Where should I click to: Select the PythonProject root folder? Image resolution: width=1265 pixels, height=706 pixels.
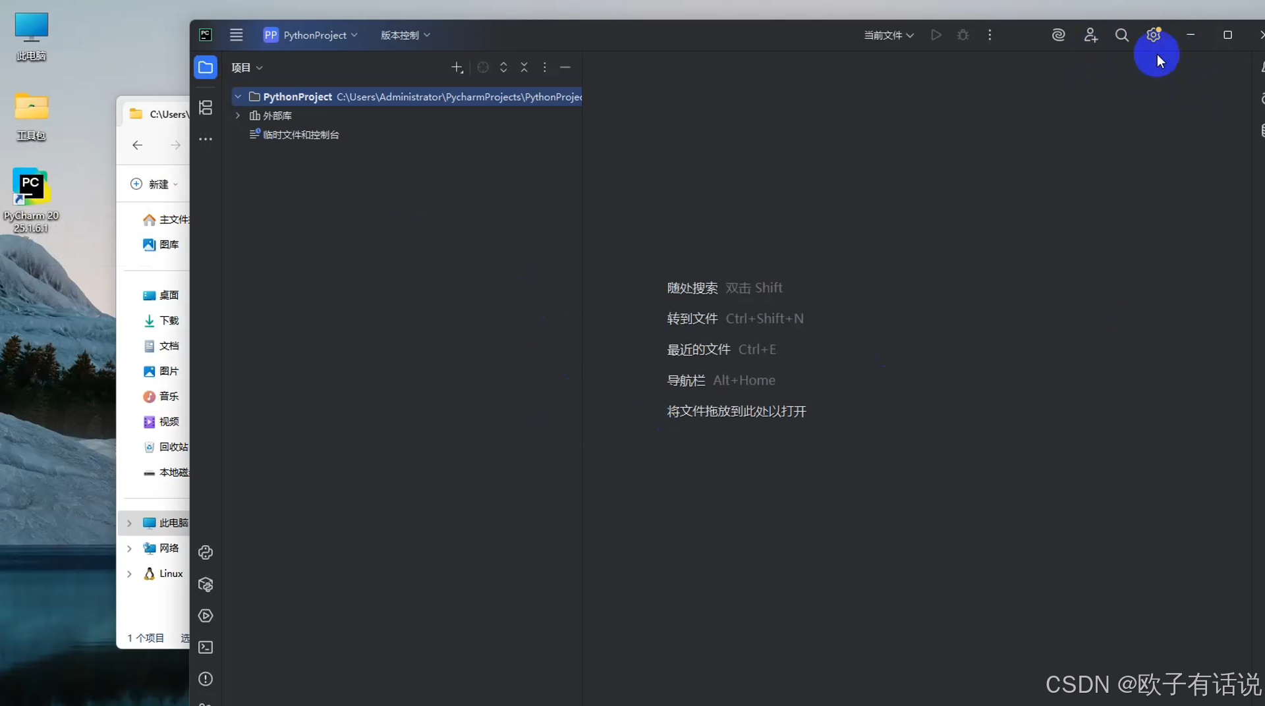coord(407,97)
